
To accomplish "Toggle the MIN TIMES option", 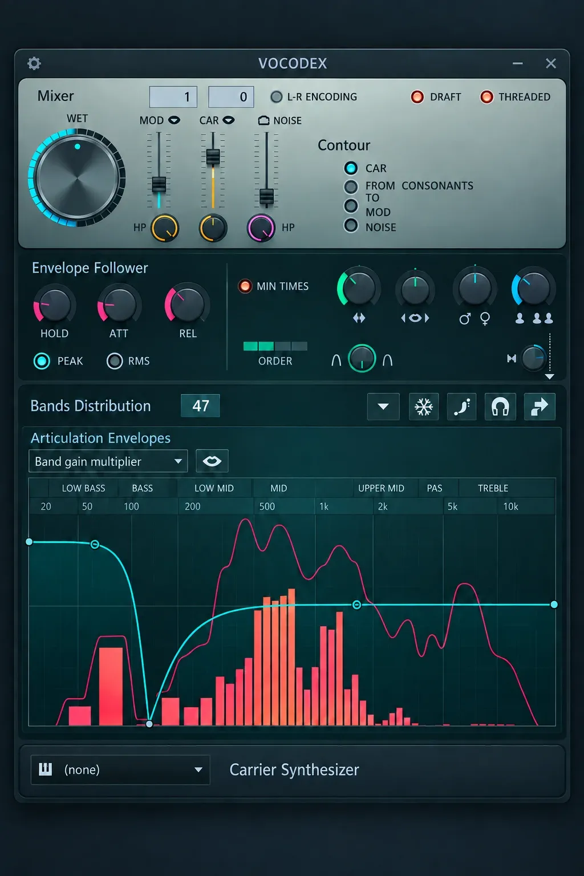I will click(x=245, y=286).
